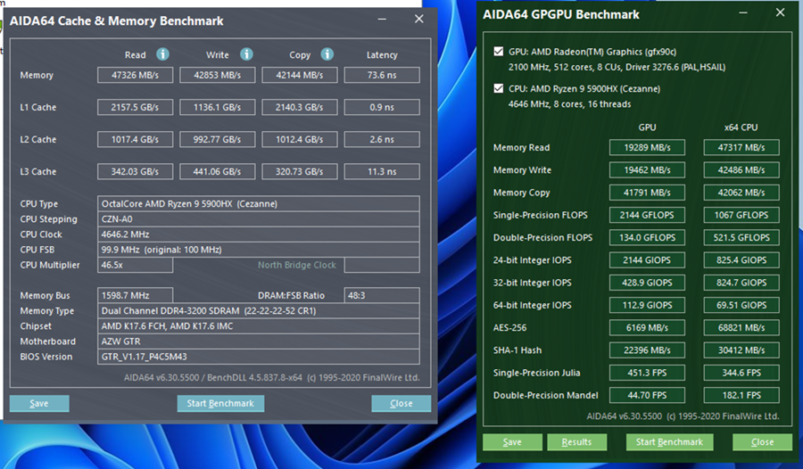The height and width of the screenshot is (469, 803).
Task: Start Benchmark in Cache & Memory window
Action: 220,403
